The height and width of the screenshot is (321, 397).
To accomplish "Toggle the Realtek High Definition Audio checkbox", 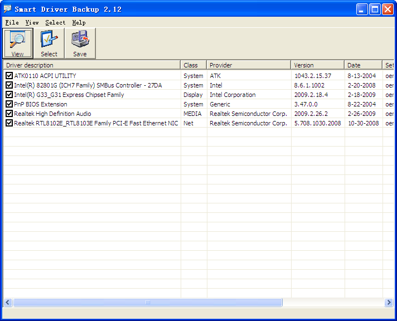I will tap(9, 114).
